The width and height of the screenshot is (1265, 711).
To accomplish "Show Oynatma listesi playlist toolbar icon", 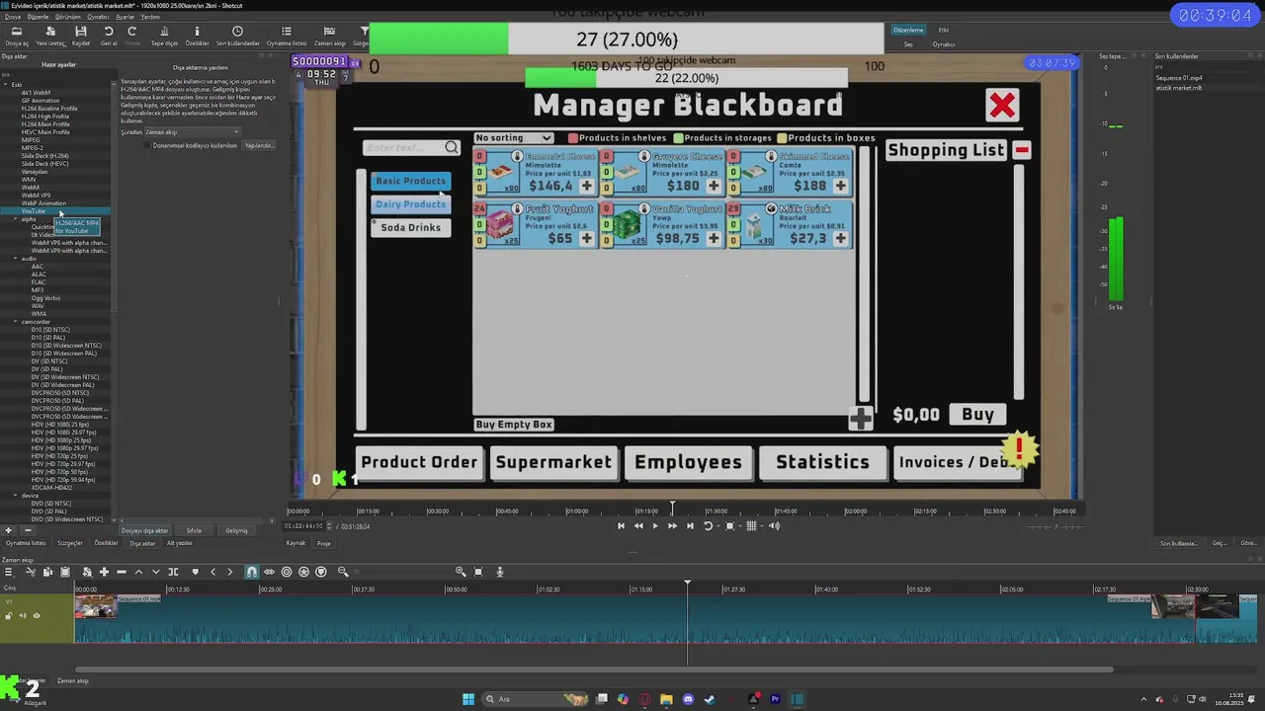I will coord(287,36).
